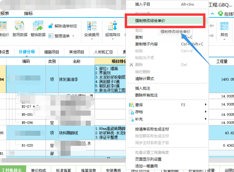Collapse the B1 section row
Viewport: 234px width, 172px height.
coord(12,153)
